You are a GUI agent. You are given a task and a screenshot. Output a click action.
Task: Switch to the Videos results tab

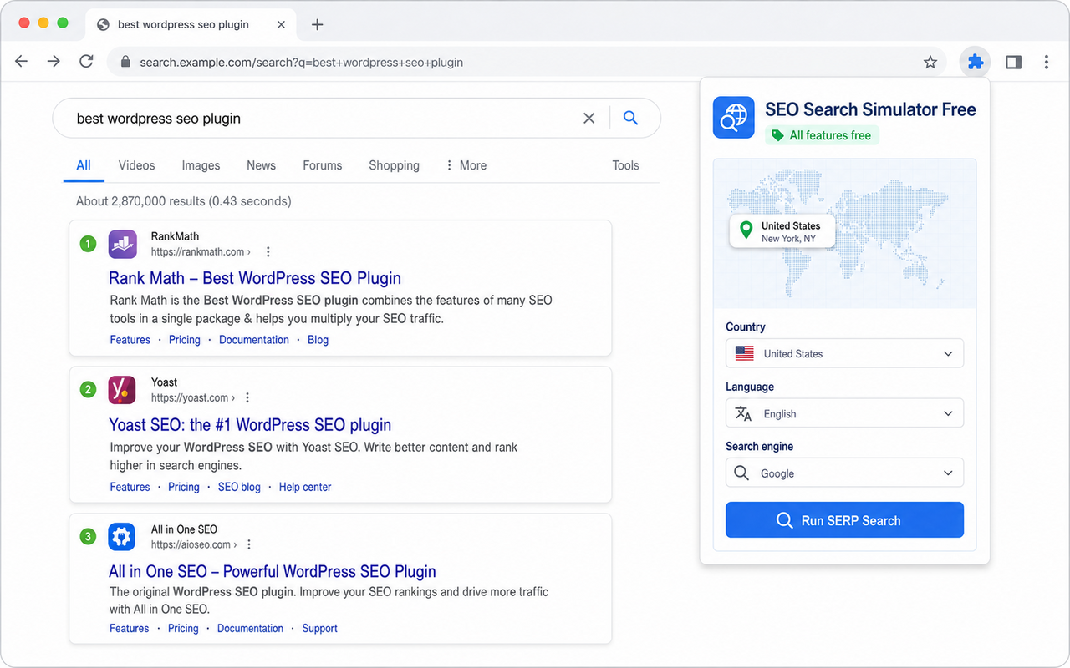(x=136, y=165)
